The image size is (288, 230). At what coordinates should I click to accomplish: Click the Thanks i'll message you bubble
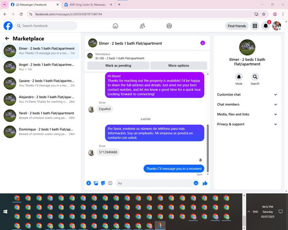(174, 168)
